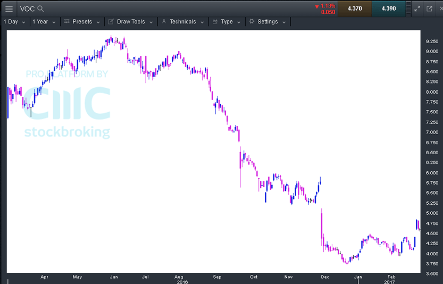Click the 9.000 price axis label
443x284 pixels.
432,52
